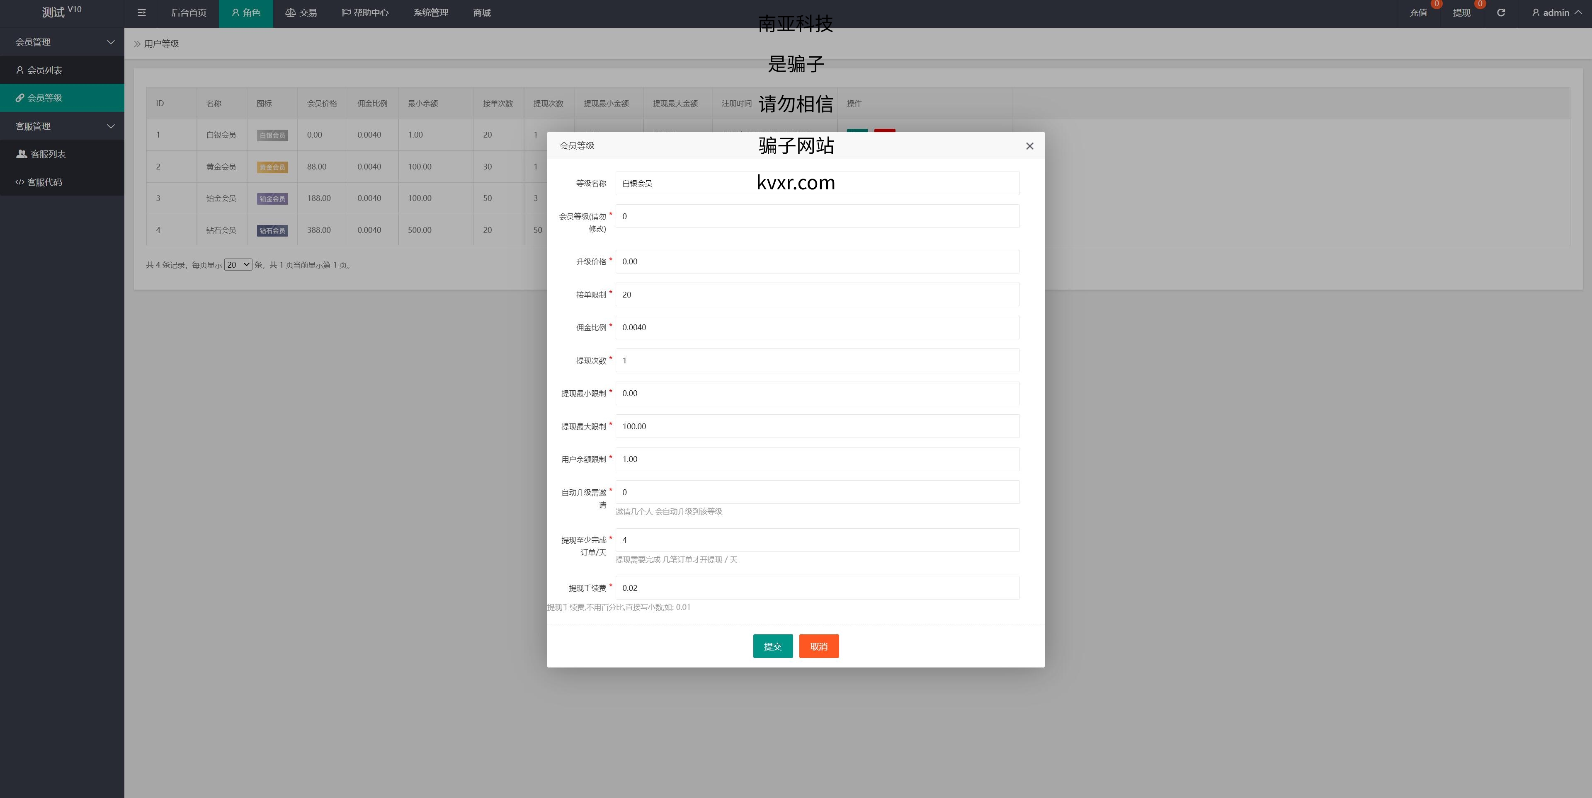Viewport: 1592px width, 798px height.
Task: Click the hamburger sidebar collapse icon
Action: click(141, 13)
